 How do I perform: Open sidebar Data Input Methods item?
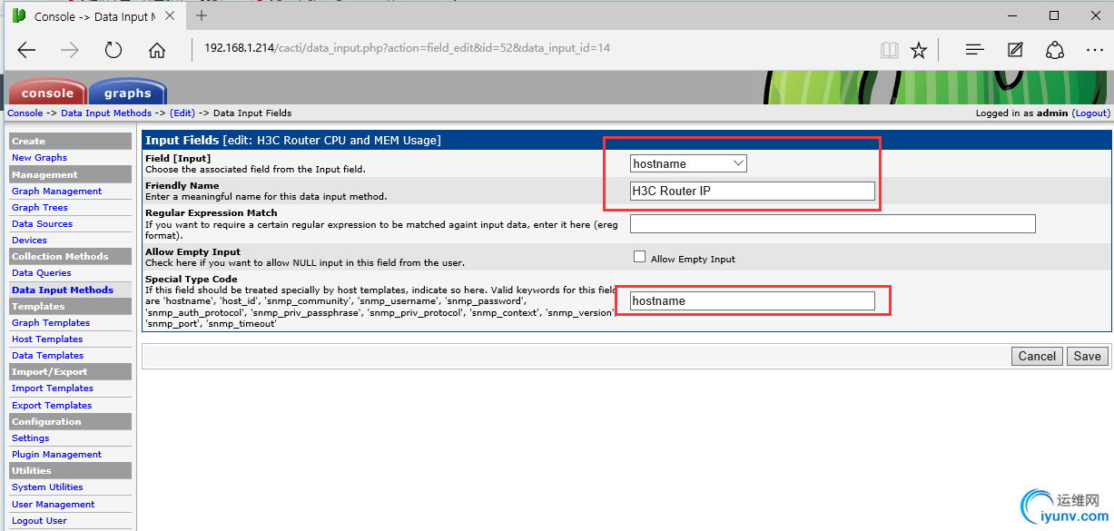[63, 290]
